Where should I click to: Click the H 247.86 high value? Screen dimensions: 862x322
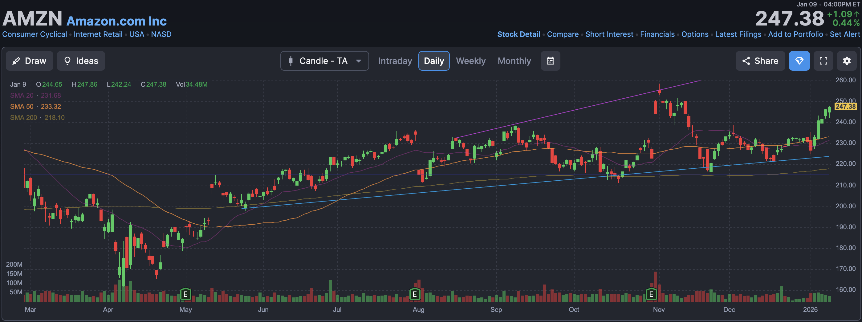(x=85, y=84)
